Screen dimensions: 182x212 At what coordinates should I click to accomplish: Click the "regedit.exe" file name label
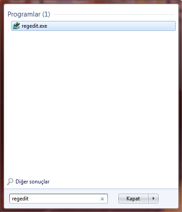coord(35,26)
